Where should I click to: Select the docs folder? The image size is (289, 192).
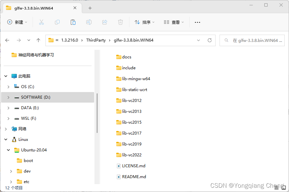pos(124,57)
